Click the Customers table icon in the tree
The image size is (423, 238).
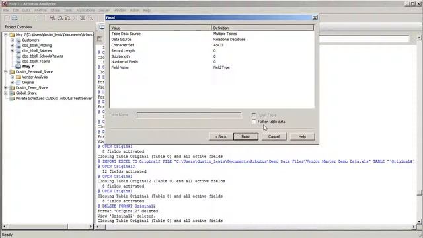pos(19,40)
